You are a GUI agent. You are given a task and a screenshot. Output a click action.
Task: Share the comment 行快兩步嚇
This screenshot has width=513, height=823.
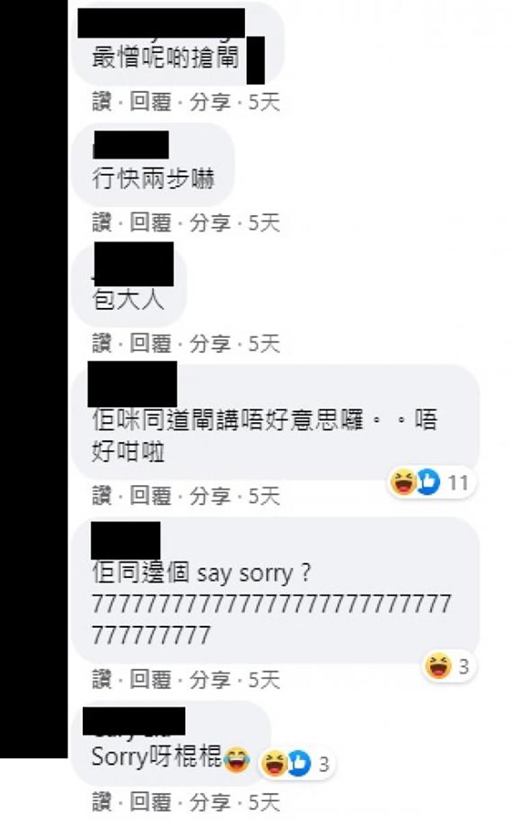[x=209, y=223]
